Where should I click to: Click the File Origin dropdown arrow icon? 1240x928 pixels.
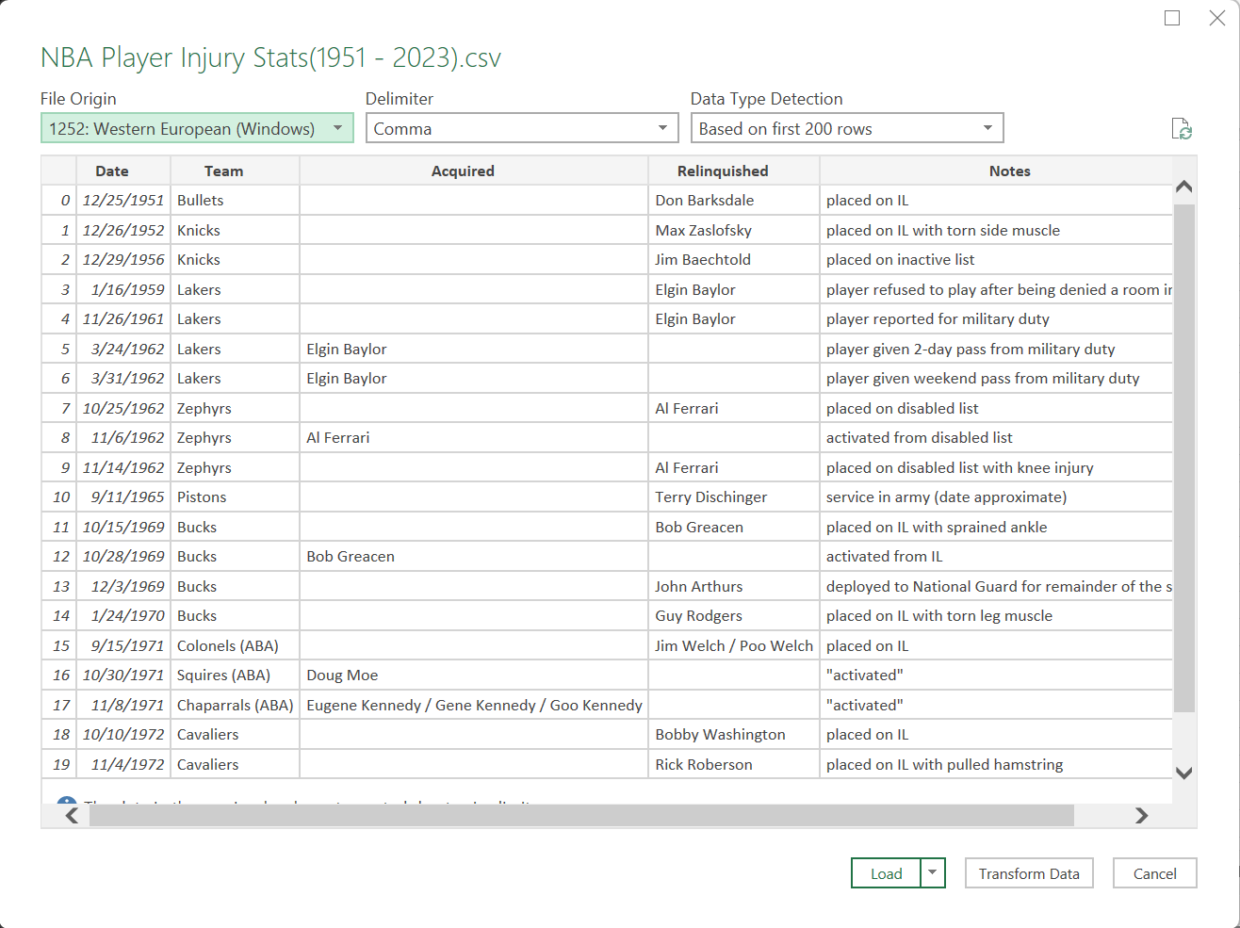click(x=339, y=127)
